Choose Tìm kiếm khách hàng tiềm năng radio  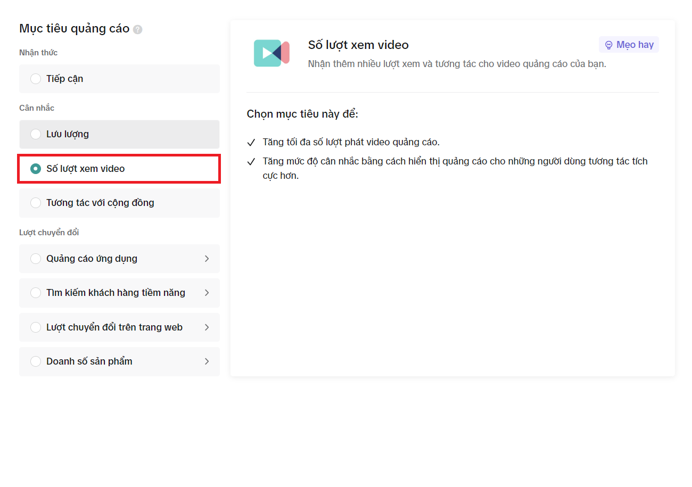(36, 293)
